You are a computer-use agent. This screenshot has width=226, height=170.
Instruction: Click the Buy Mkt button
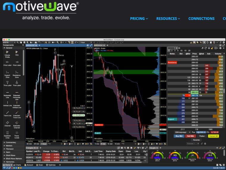179,136
